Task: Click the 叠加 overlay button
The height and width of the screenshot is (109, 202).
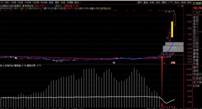Action: (146, 2)
